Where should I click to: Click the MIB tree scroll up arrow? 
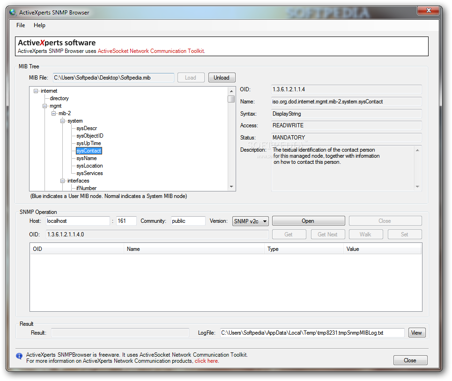[231, 91]
